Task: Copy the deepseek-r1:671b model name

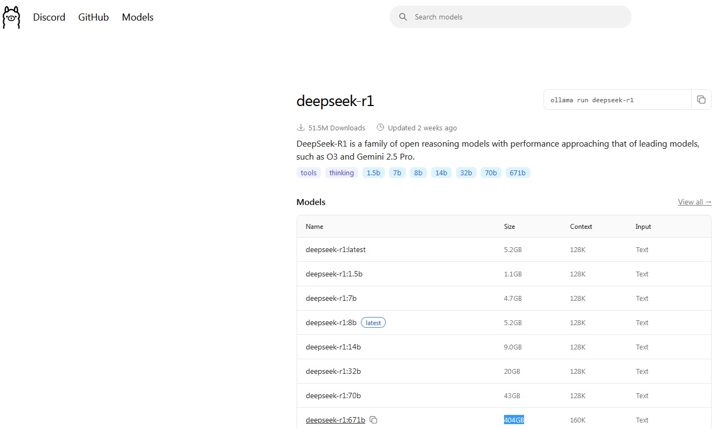Action: 373,420
